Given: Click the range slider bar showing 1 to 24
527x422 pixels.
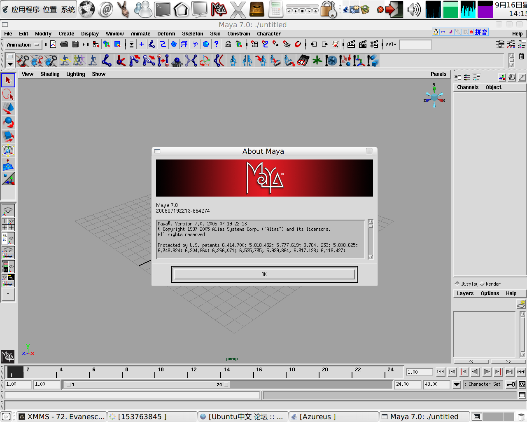Looking at the screenshot, I should (x=147, y=384).
